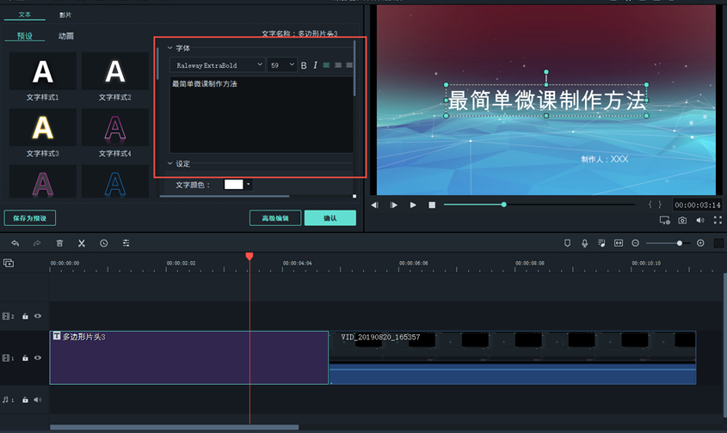
Task: Set mark-out point with right brace
Action: click(x=660, y=204)
